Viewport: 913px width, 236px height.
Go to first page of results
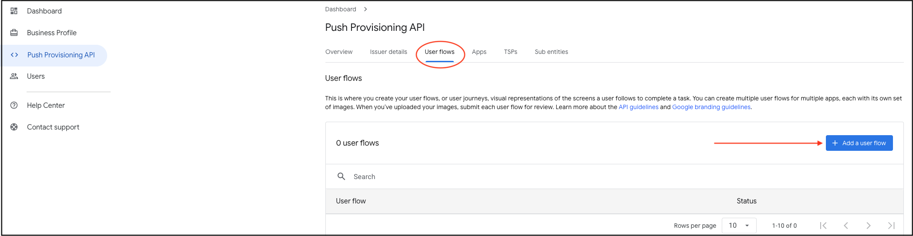pyautogui.click(x=823, y=226)
